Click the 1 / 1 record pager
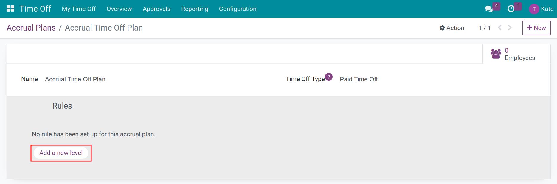This screenshot has height=184, width=557. click(x=484, y=28)
